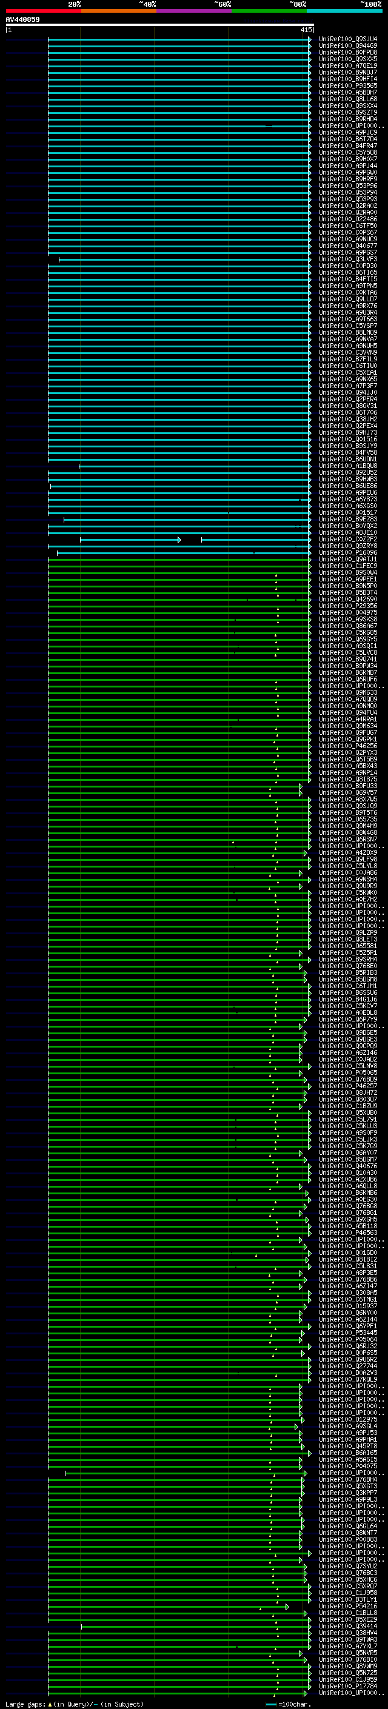
Task: Select hit label UniRef100_P17784
Action: coord(348,1687)
